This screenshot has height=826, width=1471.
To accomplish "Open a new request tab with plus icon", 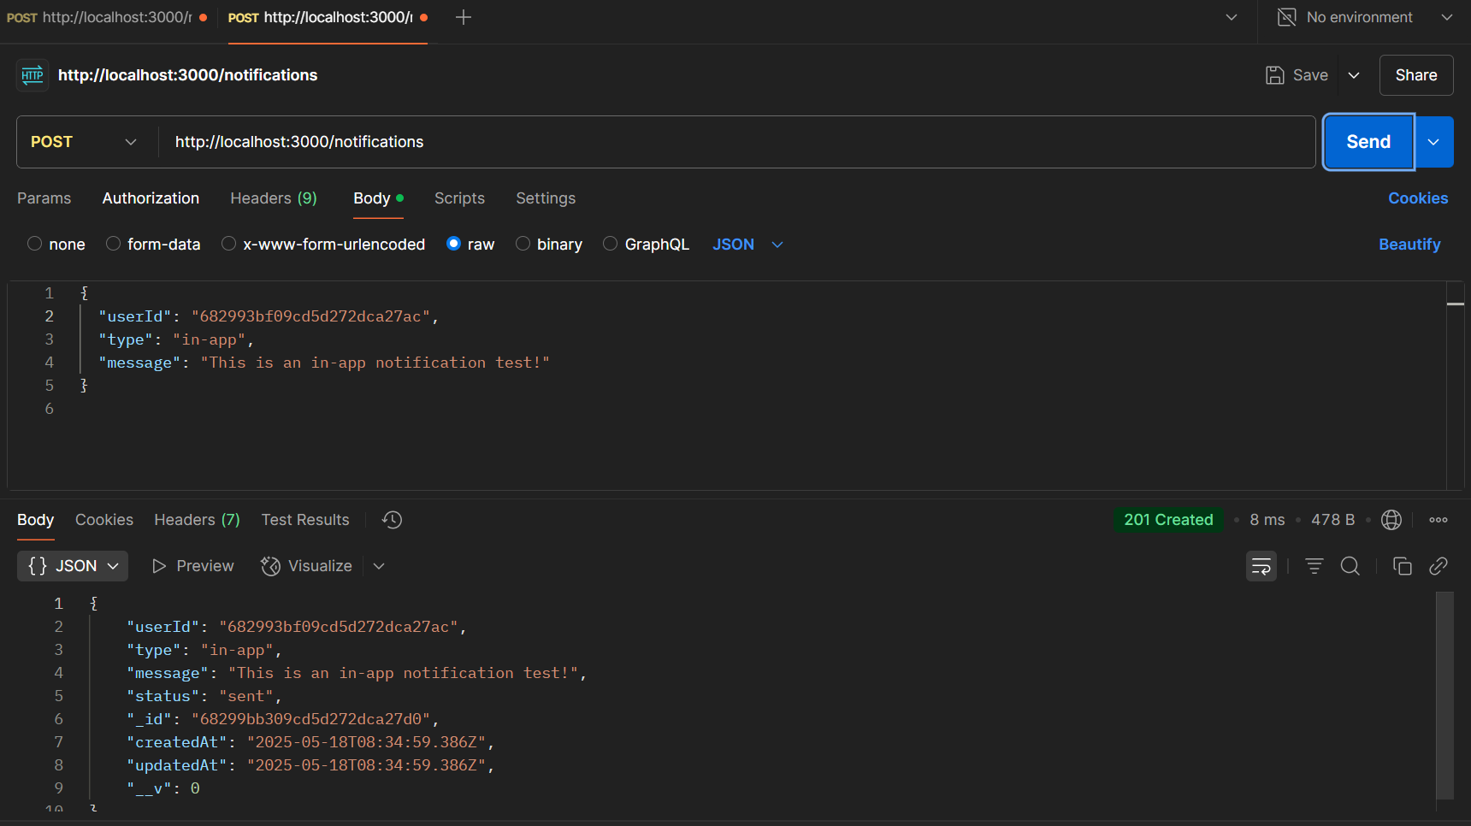I will [x=464, y=17].
